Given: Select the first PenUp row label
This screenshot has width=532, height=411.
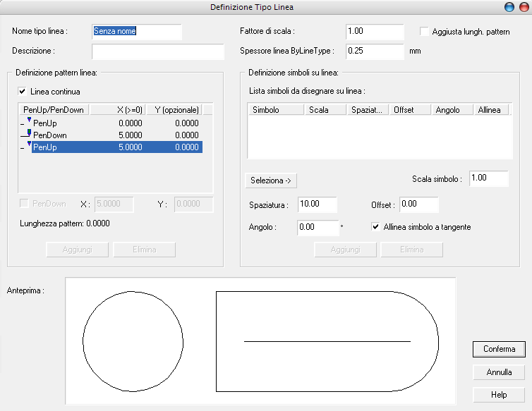Looking at the screenshot, I should 44,123.
